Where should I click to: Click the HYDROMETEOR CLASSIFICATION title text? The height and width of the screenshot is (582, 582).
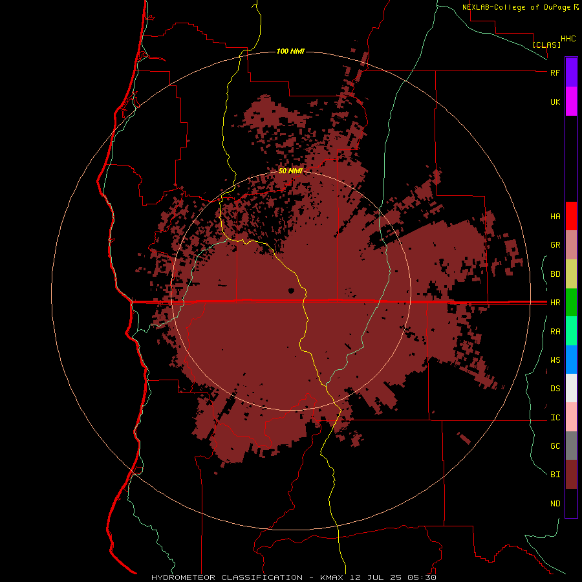tap(227, 577)
